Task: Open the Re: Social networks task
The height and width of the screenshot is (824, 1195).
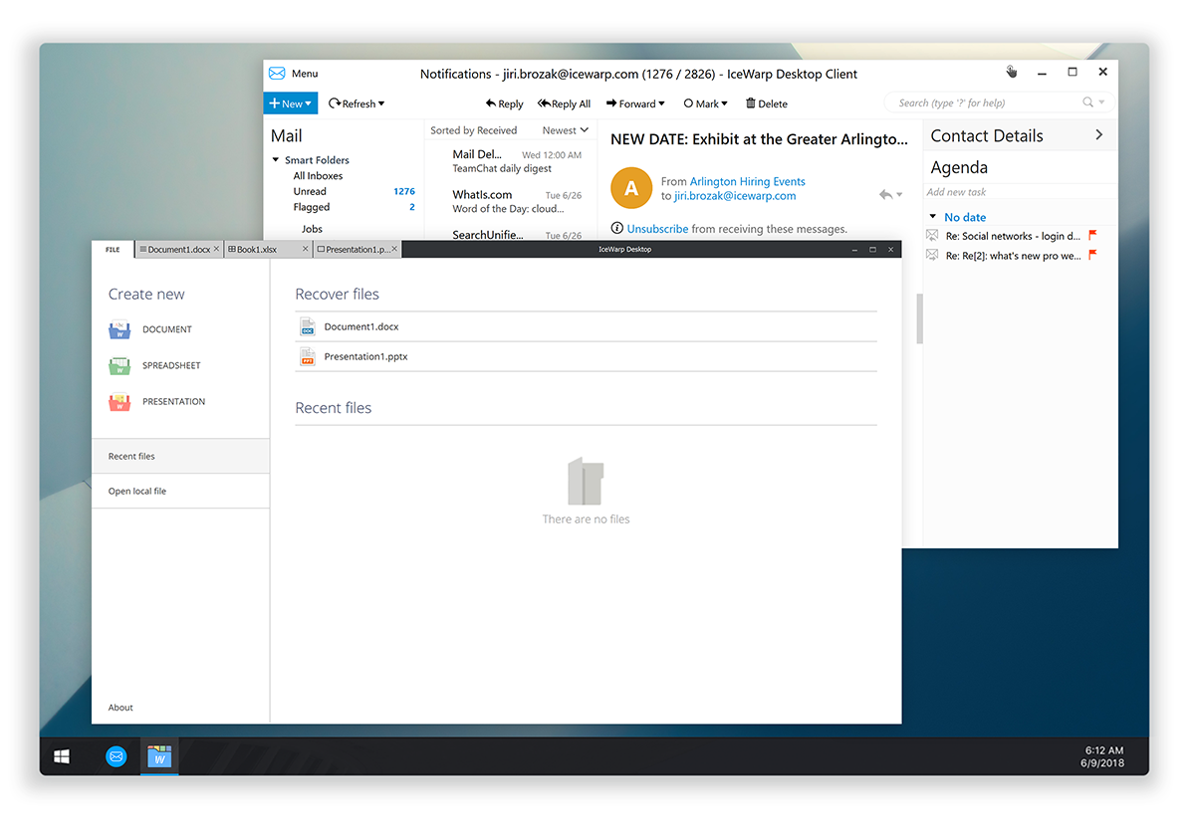Action: click(1013, 237)
